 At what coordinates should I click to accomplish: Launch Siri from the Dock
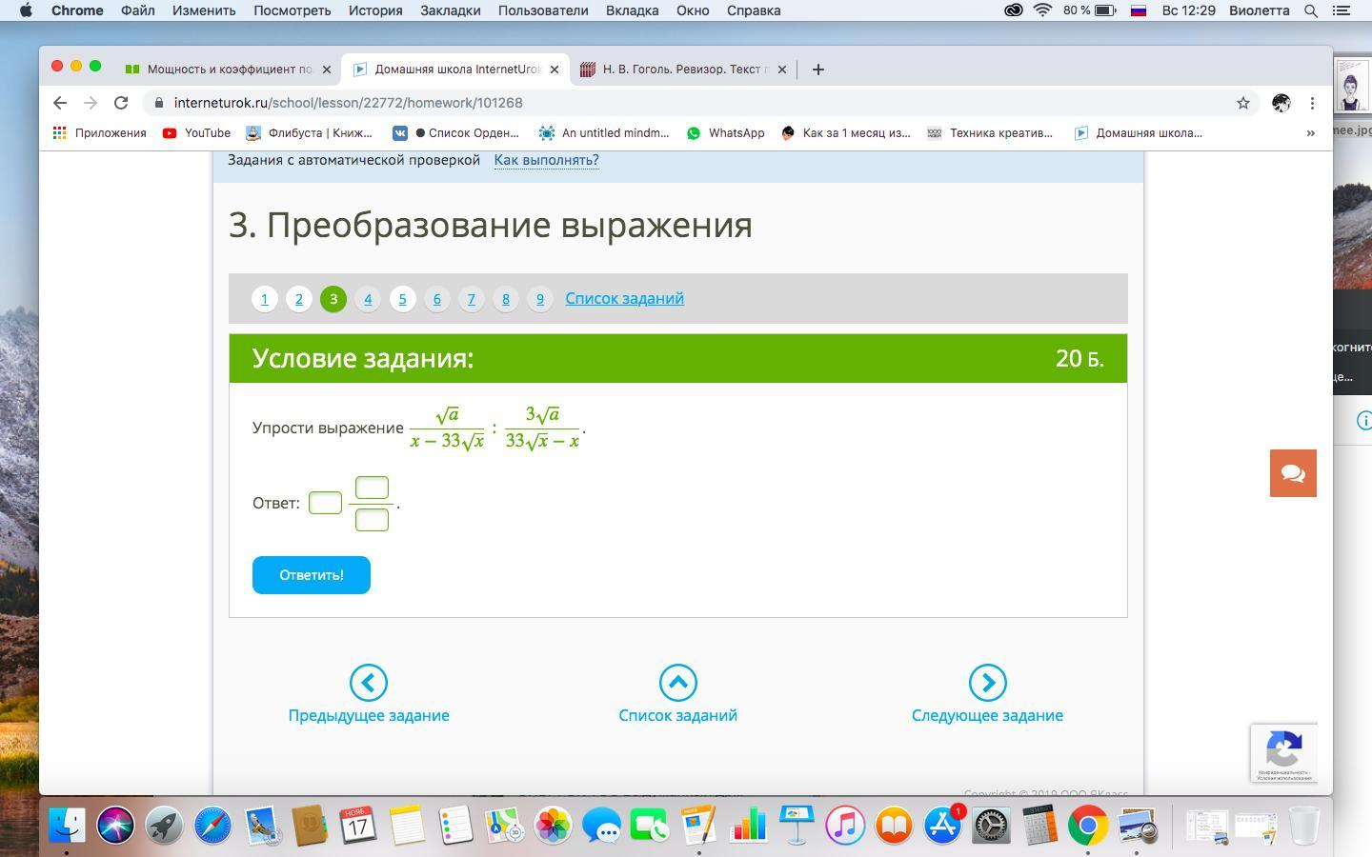pos(115,826)
